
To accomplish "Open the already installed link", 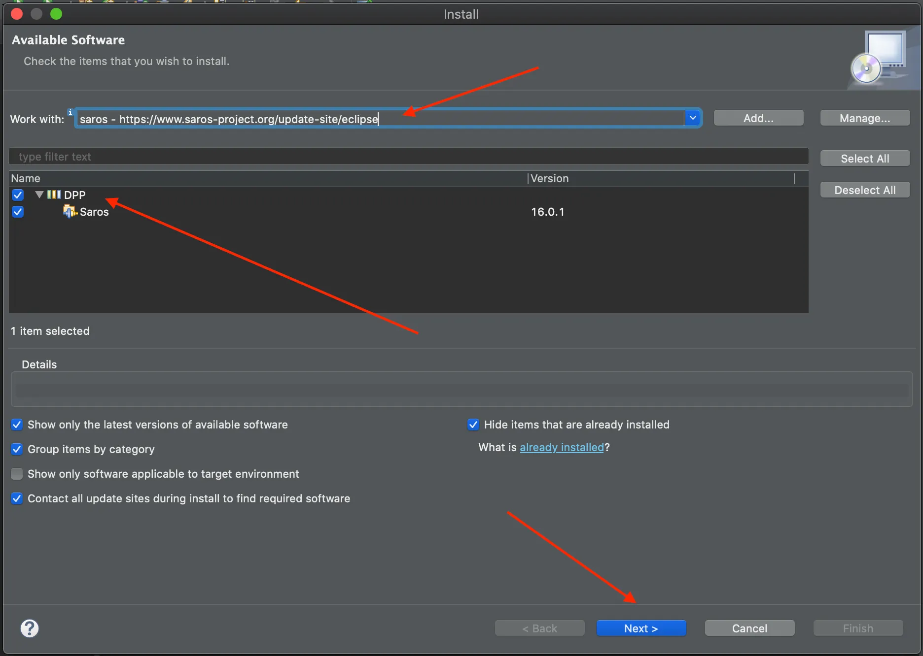I will (562, 447).
